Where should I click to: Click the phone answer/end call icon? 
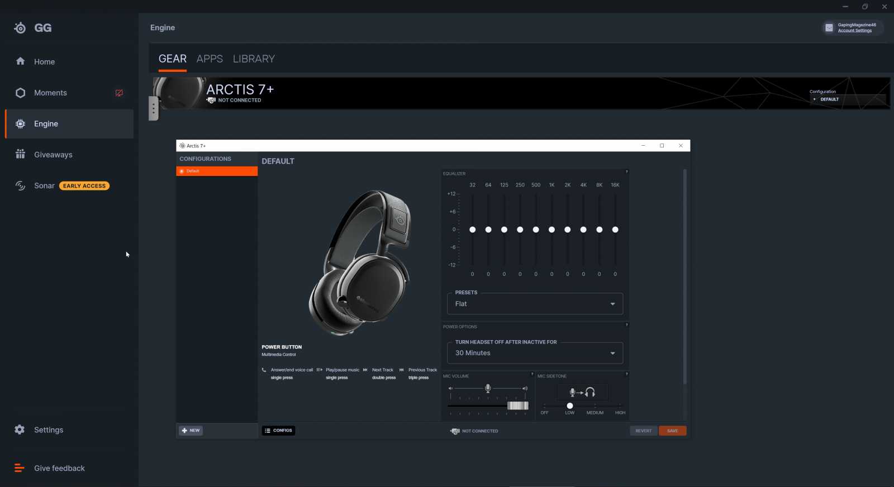264,370
